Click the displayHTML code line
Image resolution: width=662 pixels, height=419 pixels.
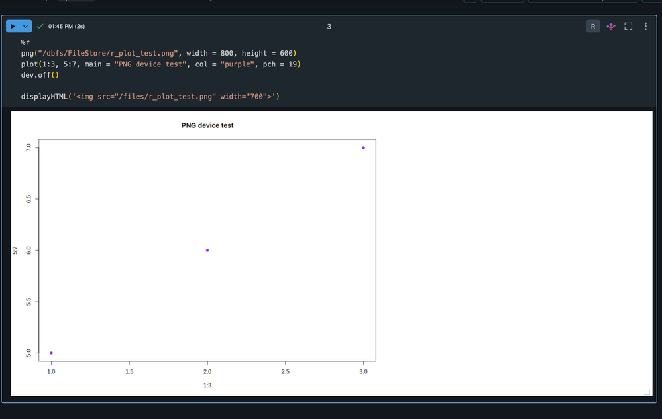click(150, 97)
